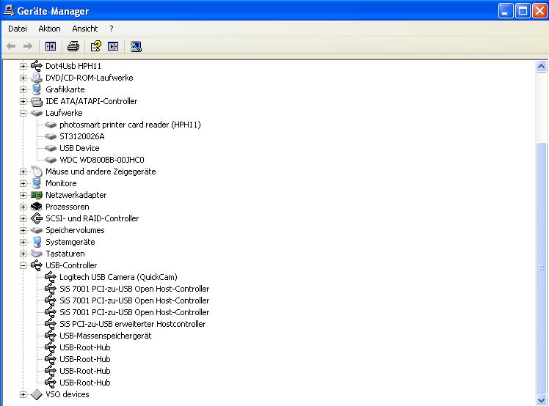Expand the Speichervolumes node
This screenshot has width=549, height=406.
pyautogui.click(x=23, y=230)
